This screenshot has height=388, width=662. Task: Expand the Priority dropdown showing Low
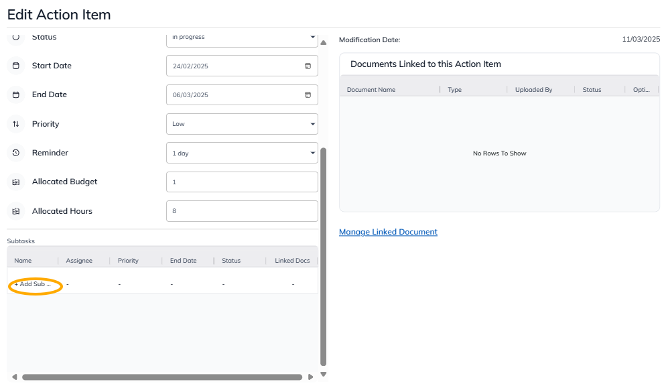pyautogui.click(x=242, y=124)
